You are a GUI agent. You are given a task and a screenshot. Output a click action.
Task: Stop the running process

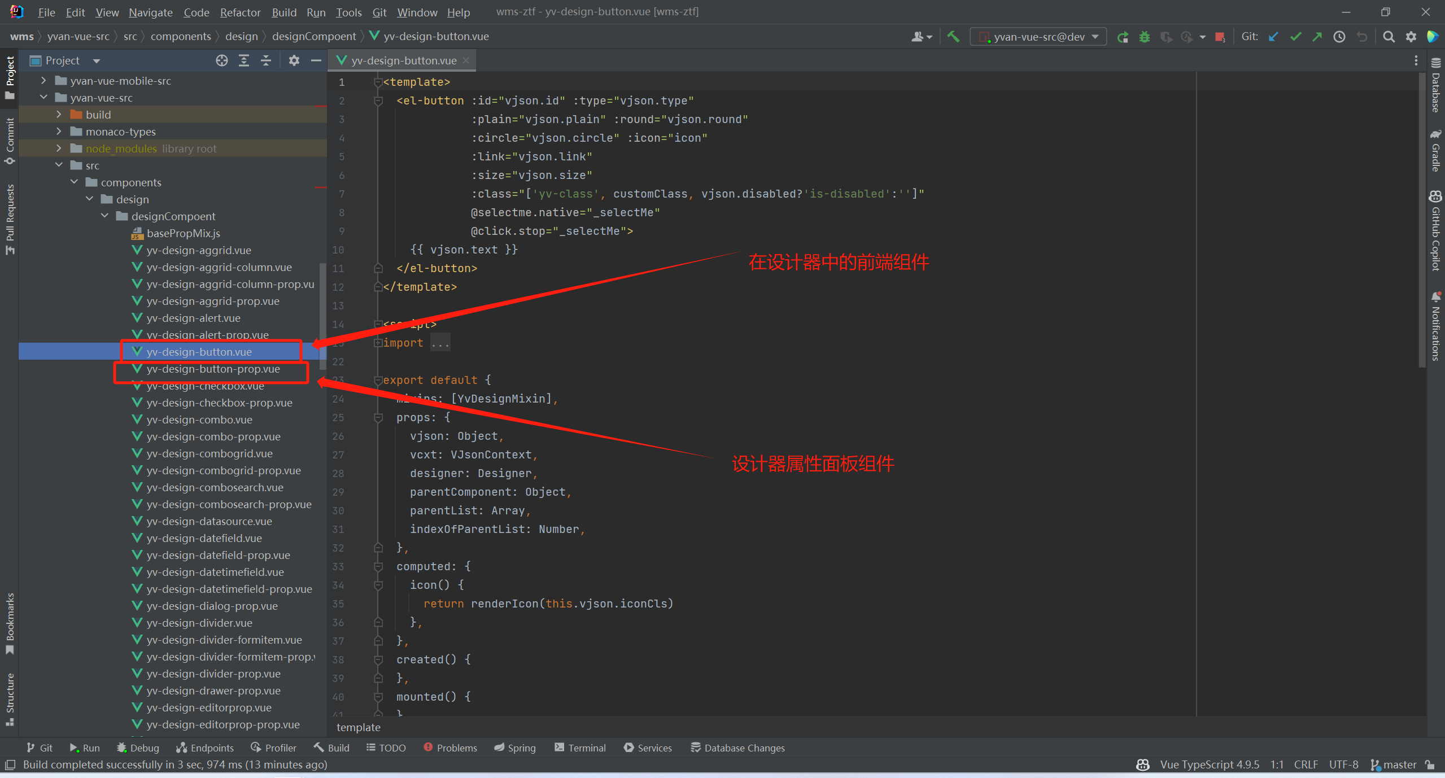pos(1220,37)
